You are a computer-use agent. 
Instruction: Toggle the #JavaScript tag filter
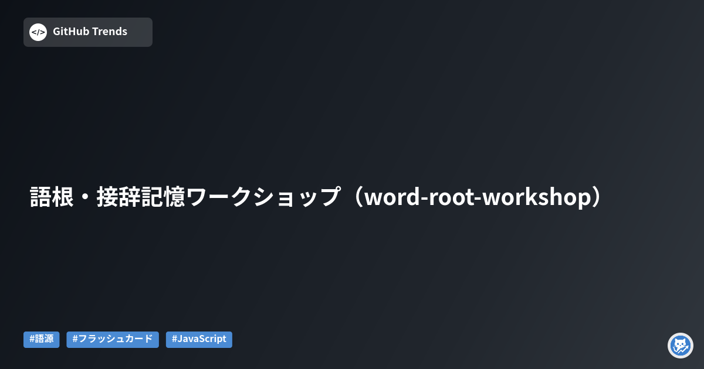pyautogui.click(x=199, y=339)
